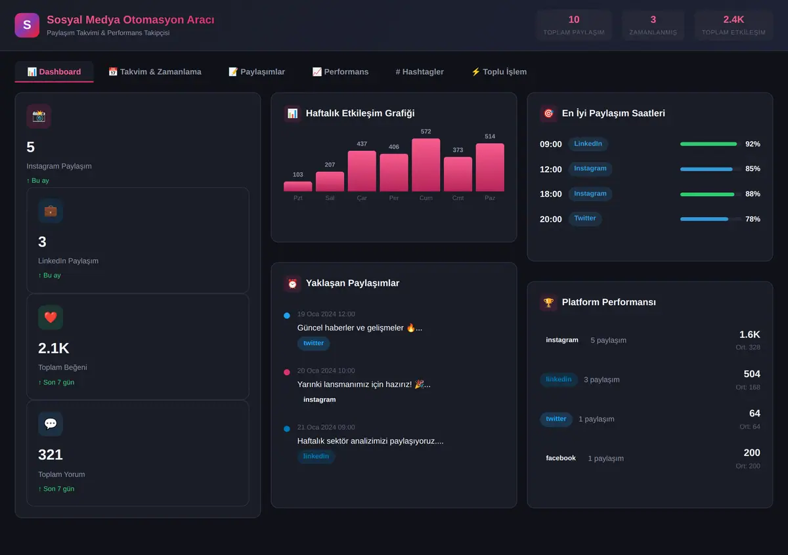Click the twitter badge in Platform Performansı
Viewport: 788px width, 555px height.
(556, 419)
